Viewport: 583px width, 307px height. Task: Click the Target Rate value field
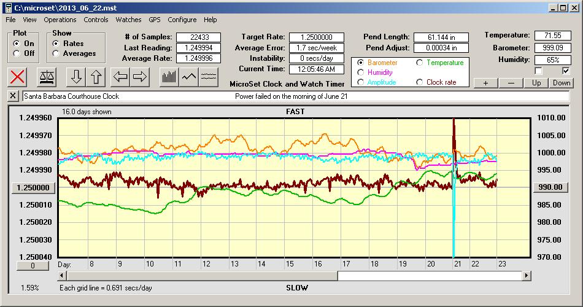[317, 37]
